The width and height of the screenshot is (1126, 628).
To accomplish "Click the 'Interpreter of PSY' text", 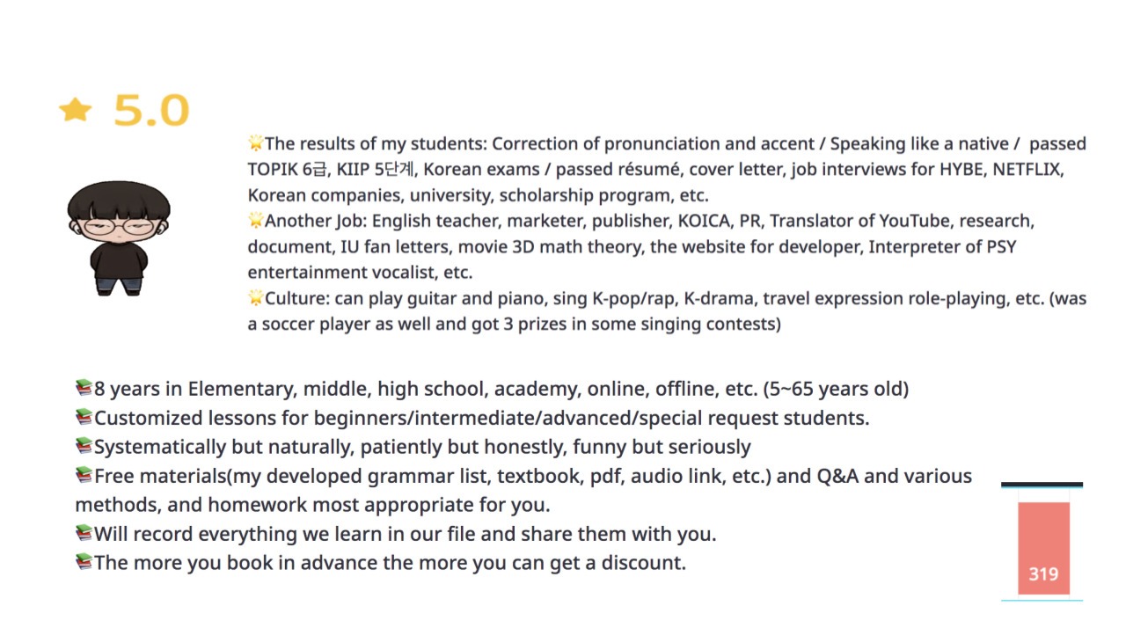I will coord(942,246).
